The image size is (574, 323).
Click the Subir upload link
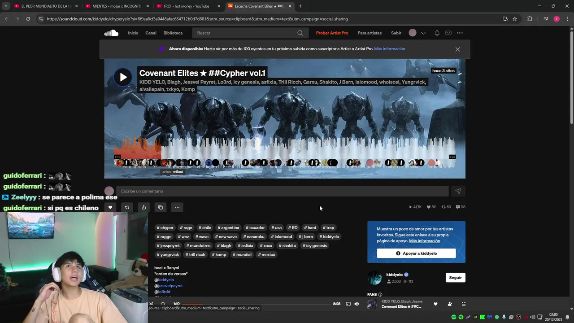[396, 33]
